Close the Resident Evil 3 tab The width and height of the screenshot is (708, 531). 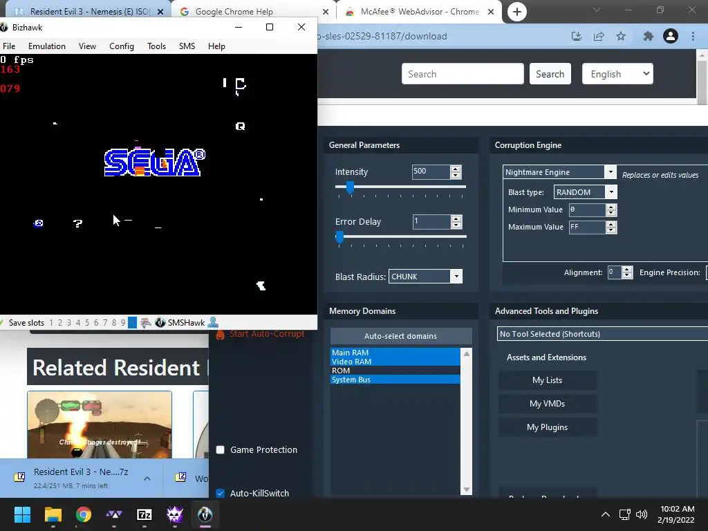[x=160, y=12]
